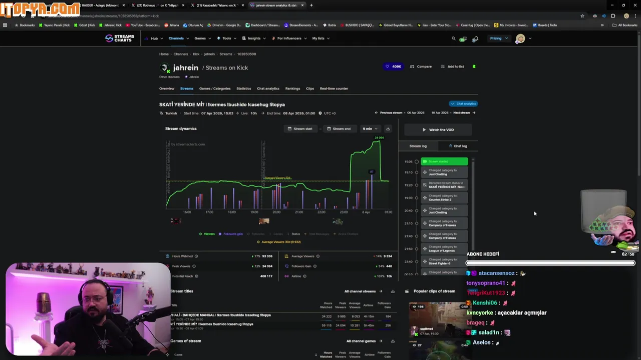Open the green-badged messages icon
Viewport: 641px width, 360px height.
[x=463, y=38]
